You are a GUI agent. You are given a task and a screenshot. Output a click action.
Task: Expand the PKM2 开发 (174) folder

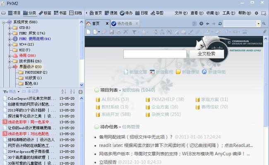(10, 33)
